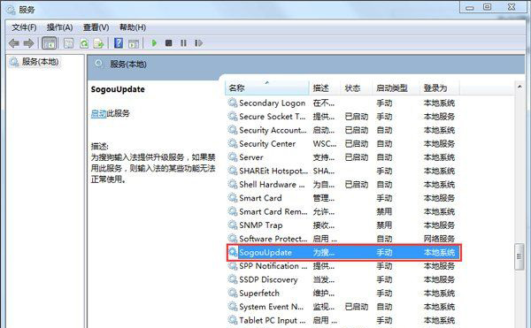Image resolution: width=531 pixels, height=328 pixels.
Task: Open the 查看(V) menu
Action: click(x=96, y=27)
